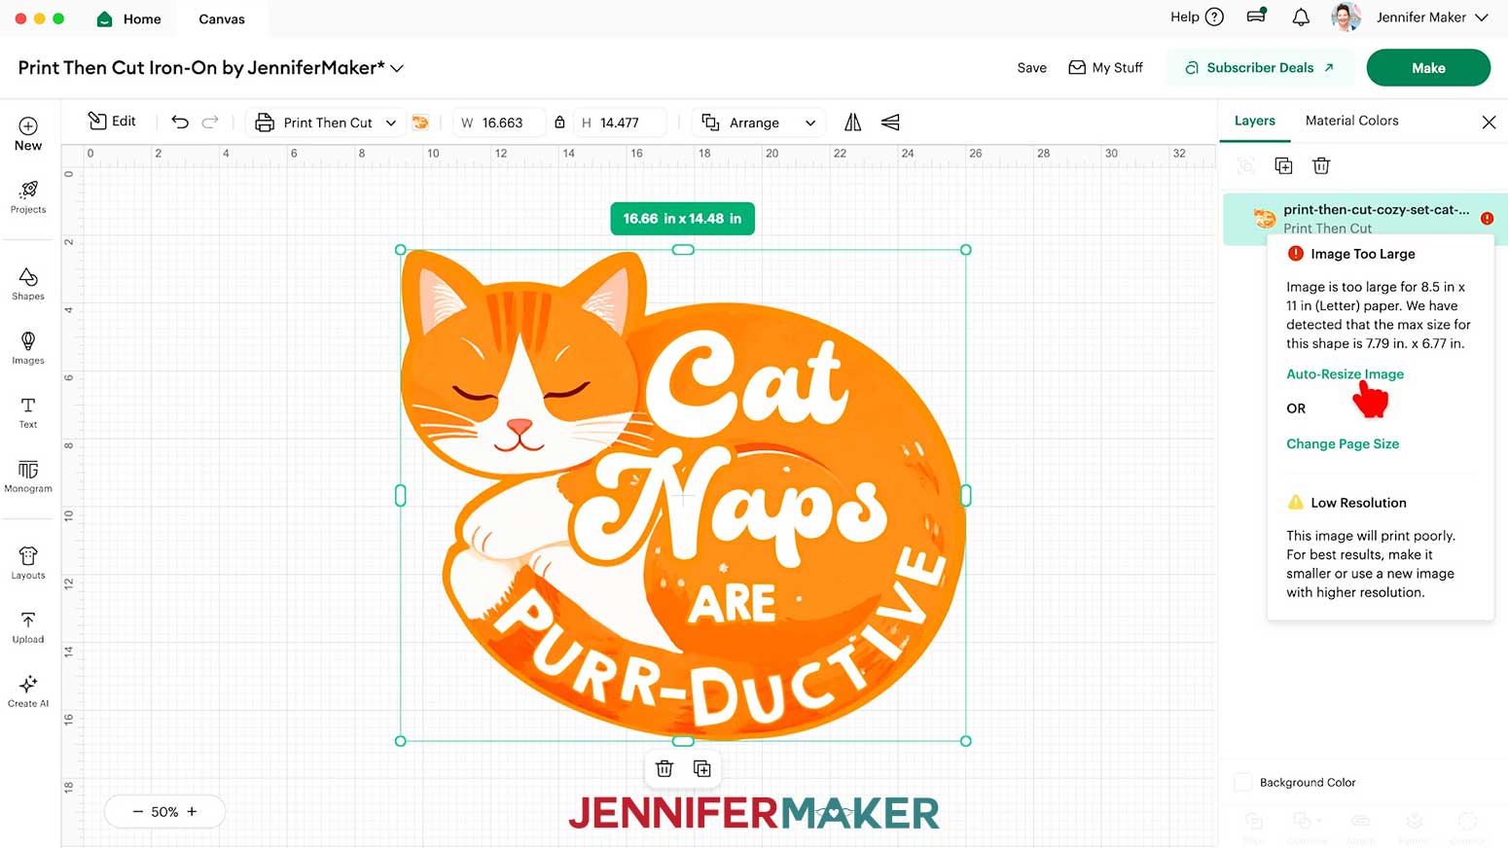
Task: Click the group icon in Layers panel
Action: (x=1246, y=165)
